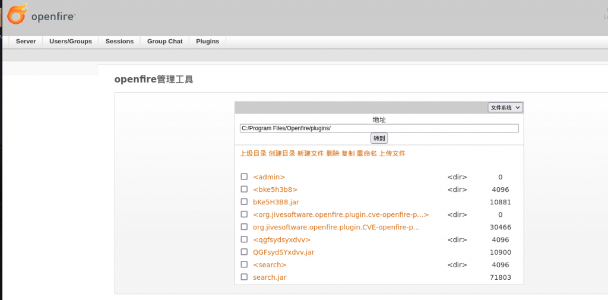Open the Users/Groups tab
The image size is (608, 300).
tap(71, 41)
